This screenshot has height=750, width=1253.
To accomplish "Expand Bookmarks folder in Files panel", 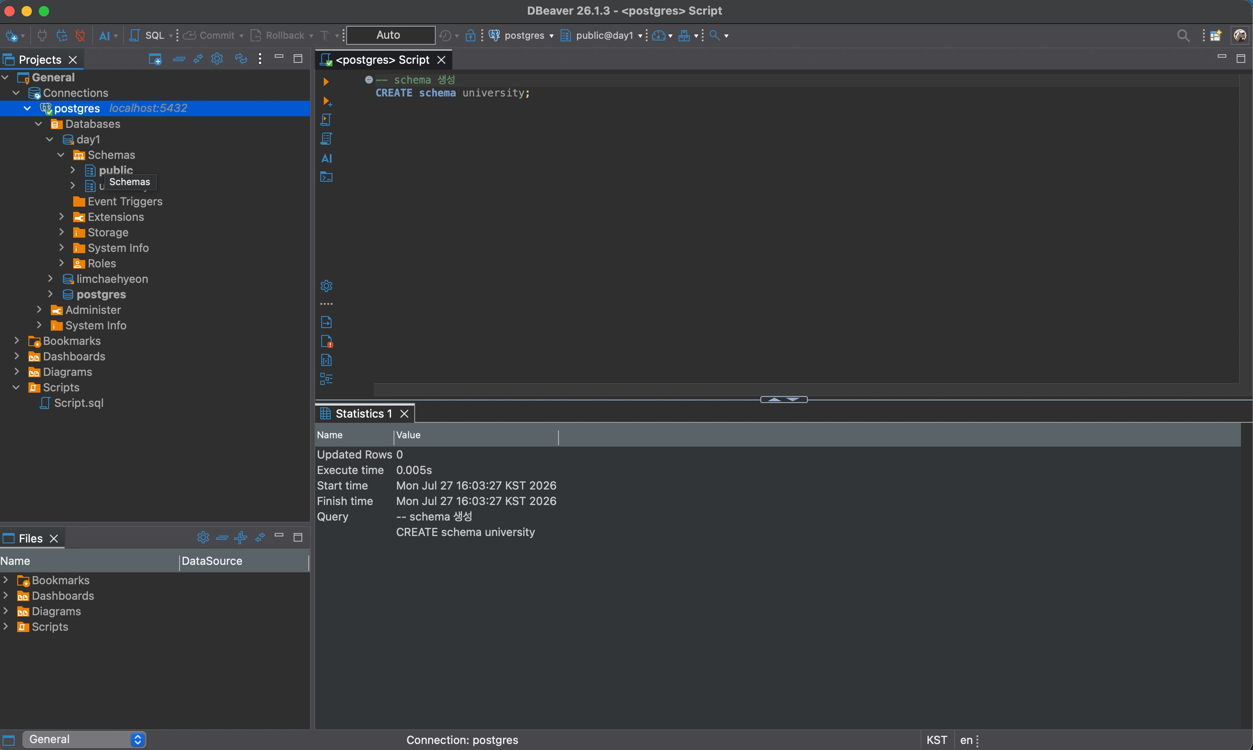I will coord(6,580).
